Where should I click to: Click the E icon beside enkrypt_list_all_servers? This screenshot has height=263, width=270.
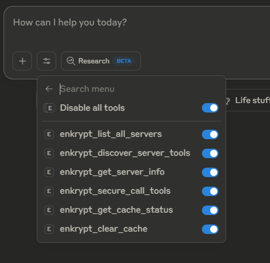click(x=49, y=134)
